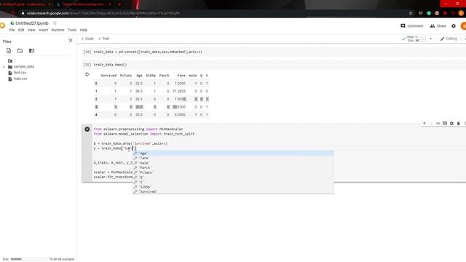Select the sample_data folder

click(24, 67)
